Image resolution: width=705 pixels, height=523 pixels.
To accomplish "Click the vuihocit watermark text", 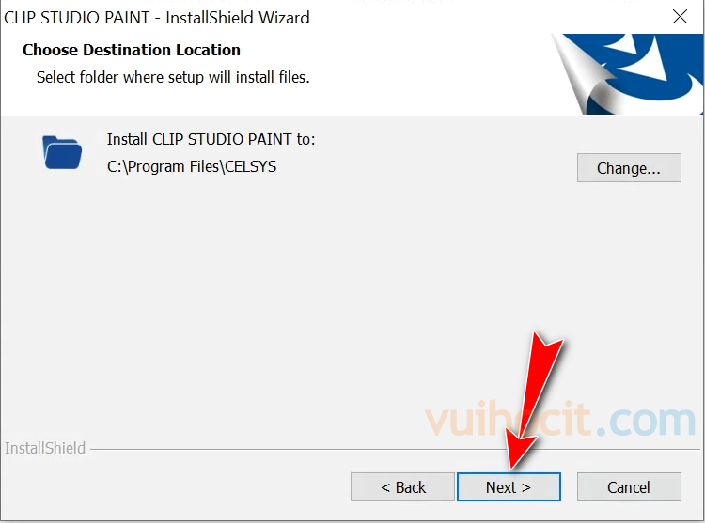I will pos(508,420).
